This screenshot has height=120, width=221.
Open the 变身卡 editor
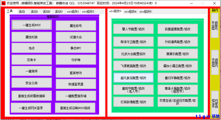(31, 60)
